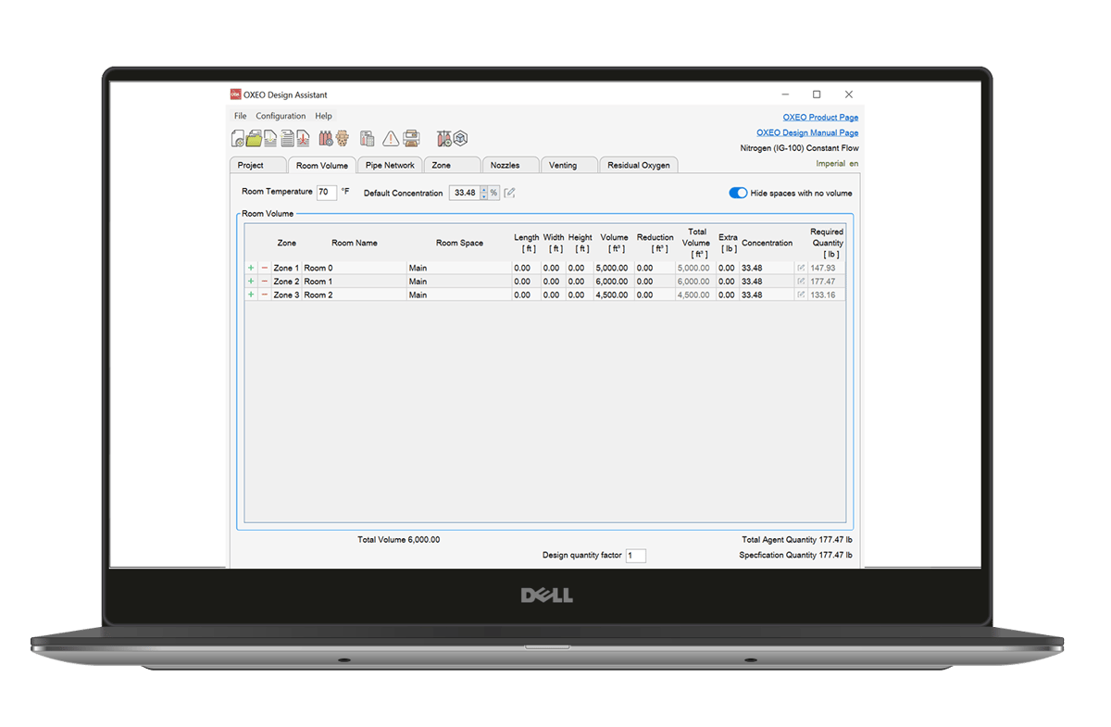The height and width of the screenshot is (727, 1111).
Task: Click edit icon beside 133.16 quantity
Action: click(801, 295)
